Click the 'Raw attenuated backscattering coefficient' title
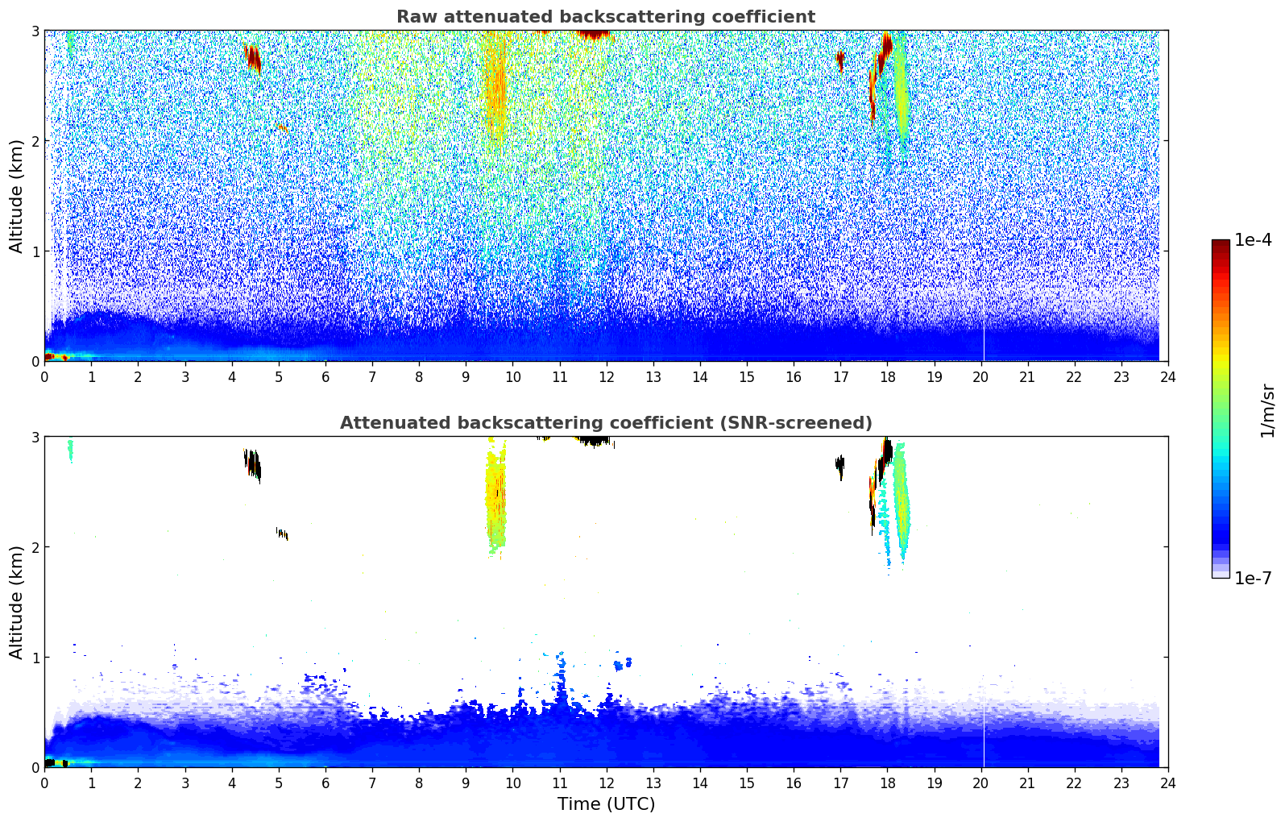 606,17
